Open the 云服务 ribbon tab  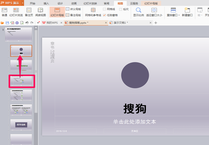click(134, 3)
